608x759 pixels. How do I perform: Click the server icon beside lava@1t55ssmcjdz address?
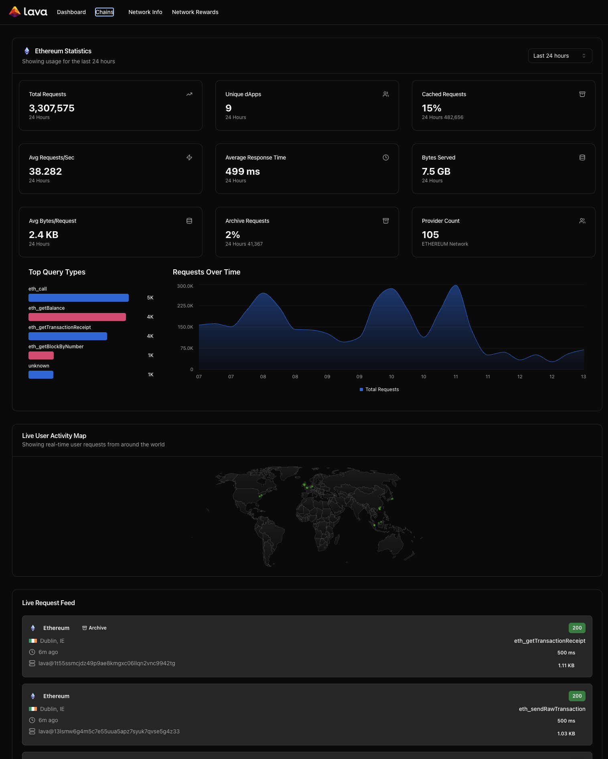[32, 663]
